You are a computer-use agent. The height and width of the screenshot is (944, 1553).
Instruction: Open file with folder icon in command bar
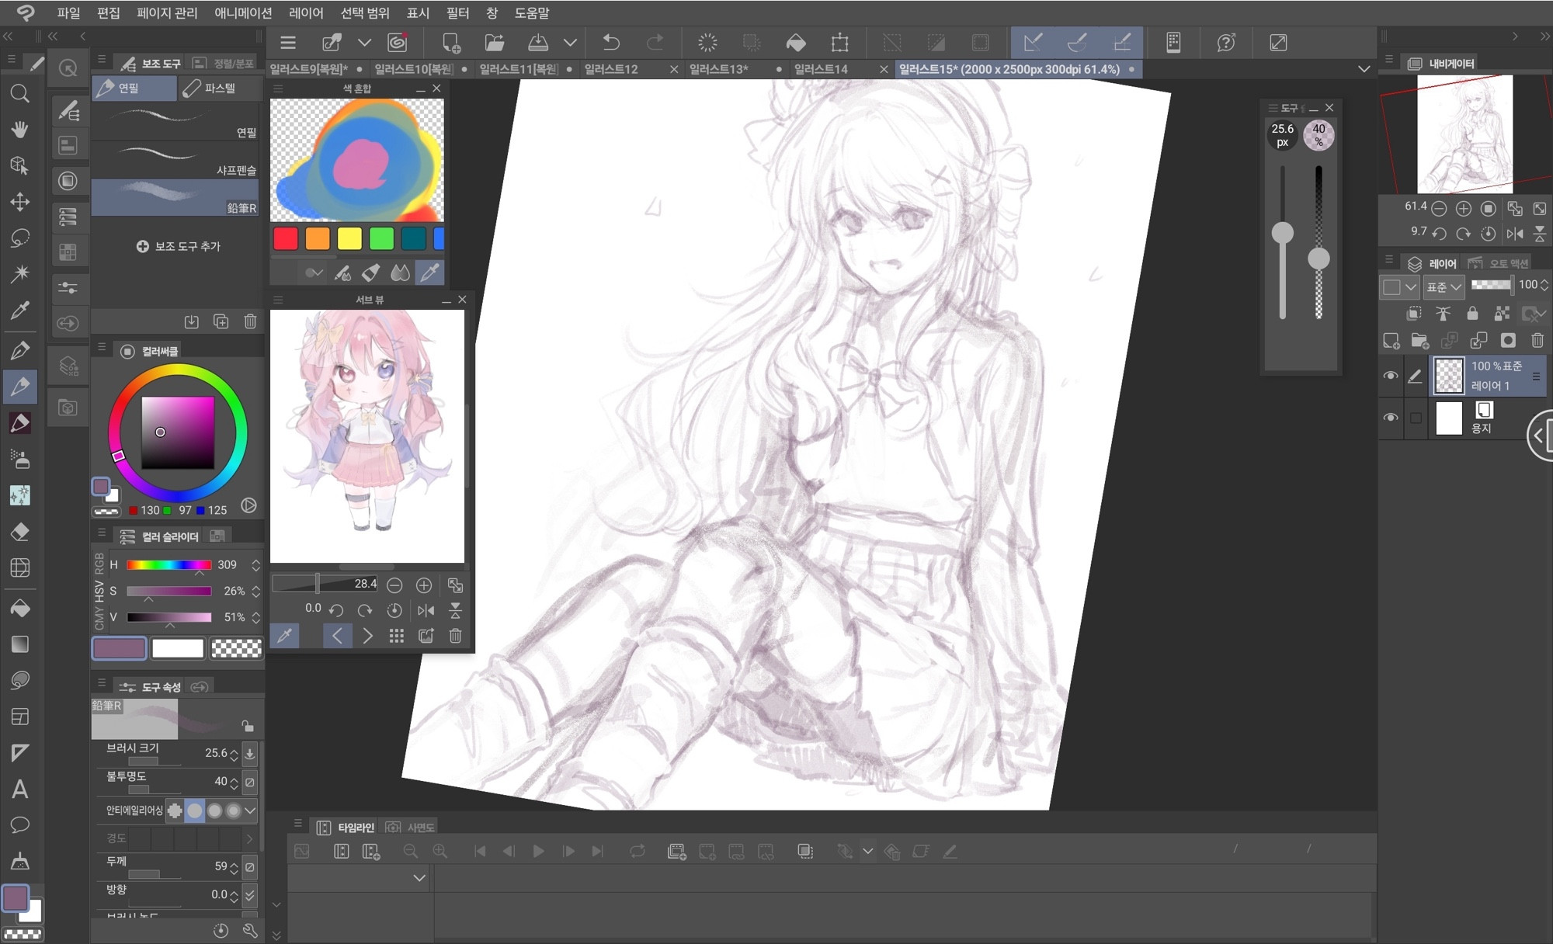point(494,43)
